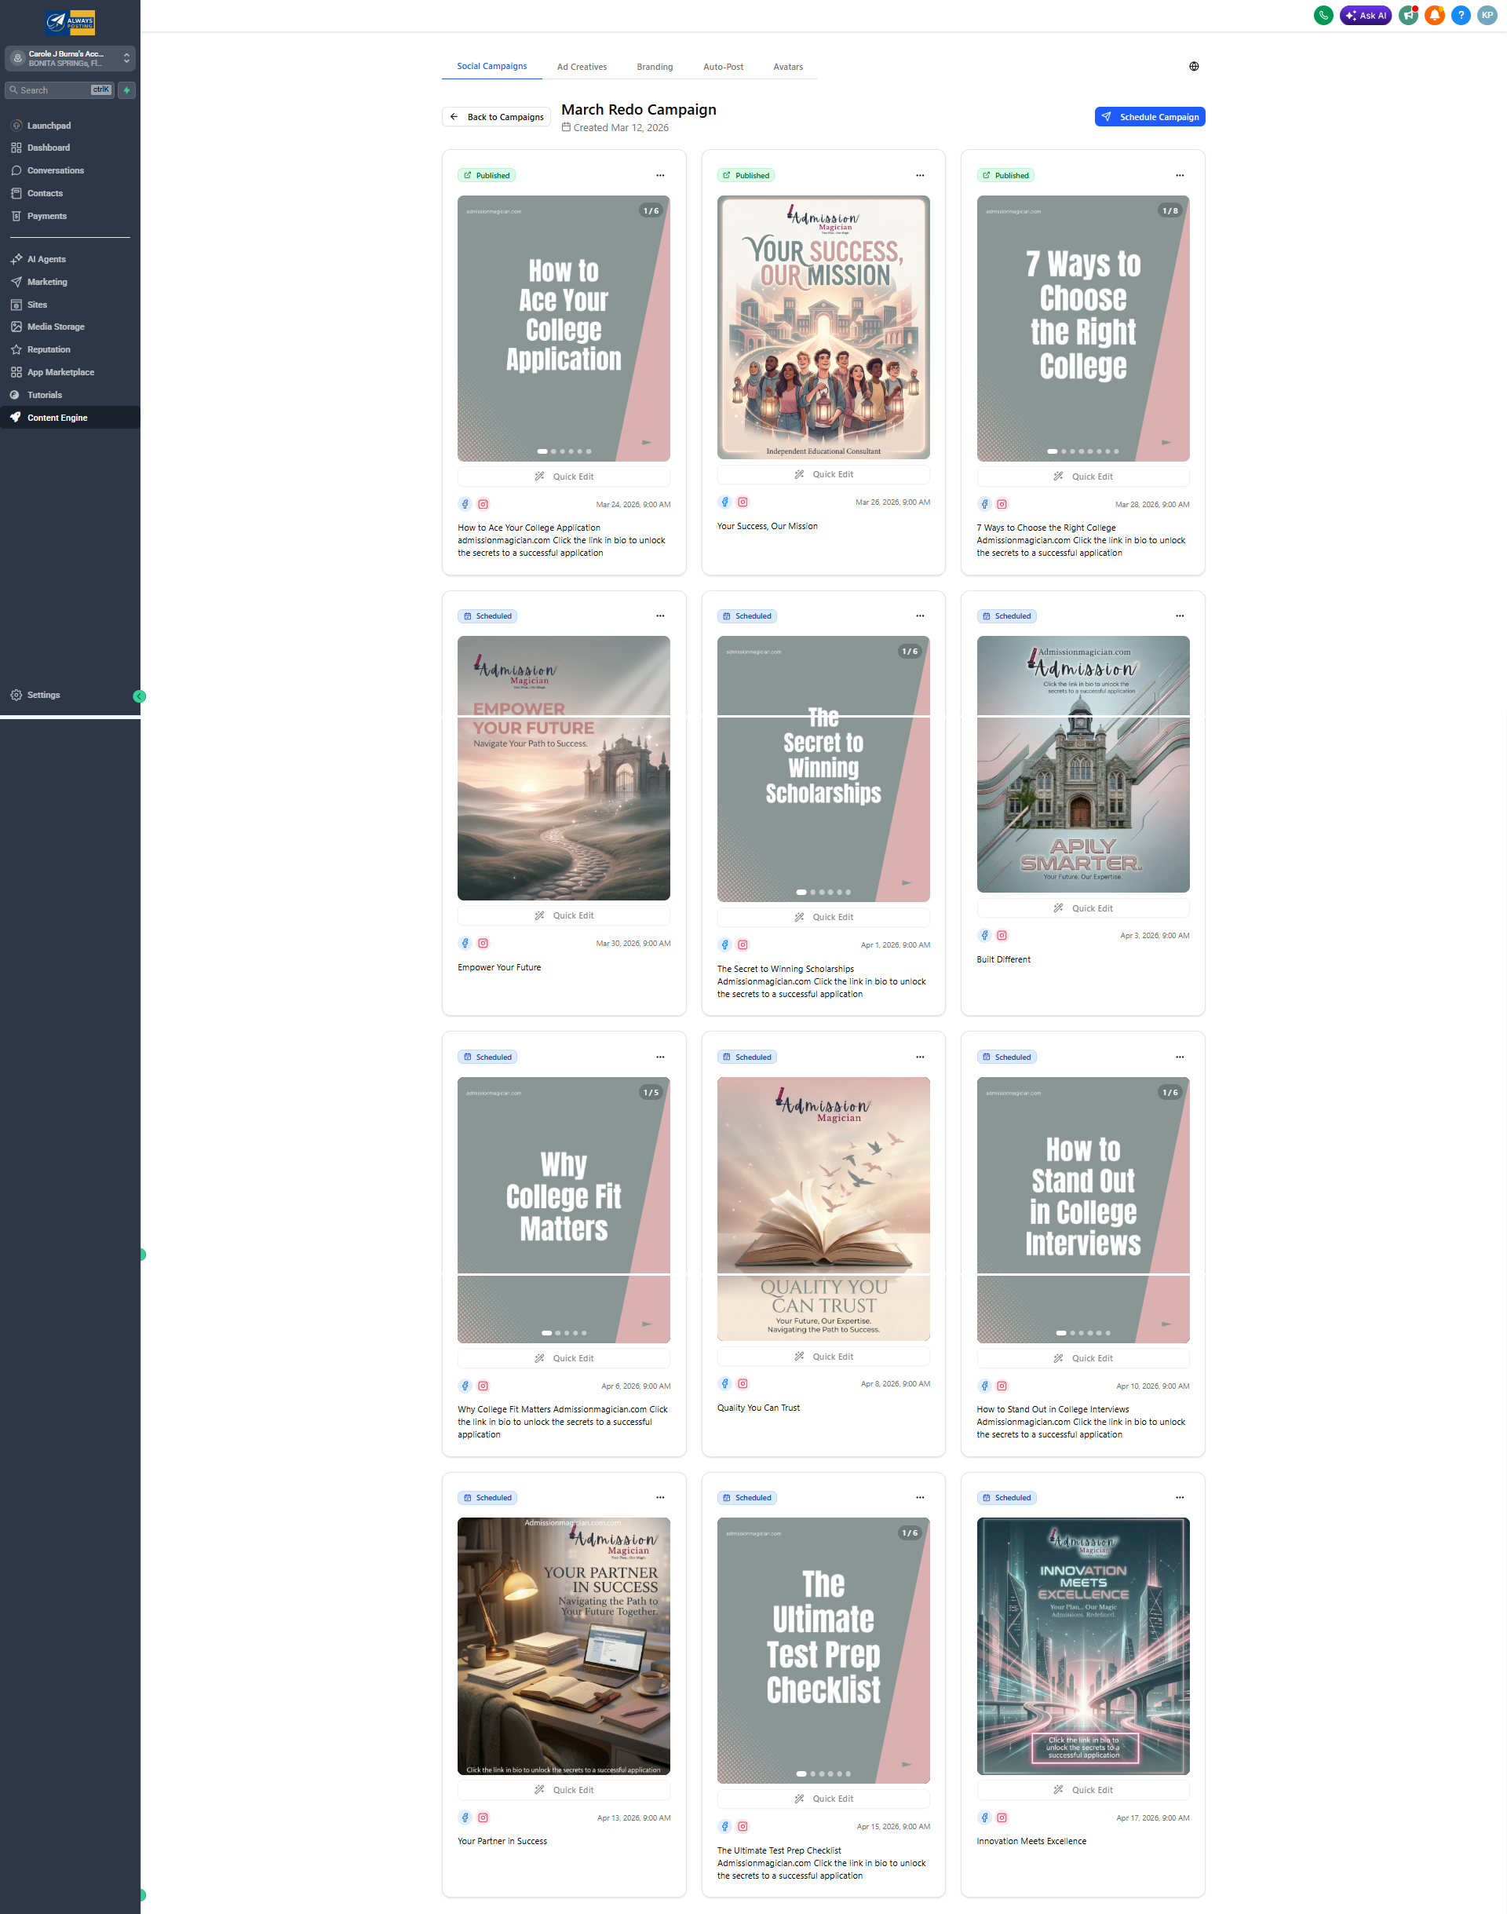Viewport: 1507px width, 1914px height.
Task: Click the globe icon above the campaign grid
Action: coord(1194,65)
